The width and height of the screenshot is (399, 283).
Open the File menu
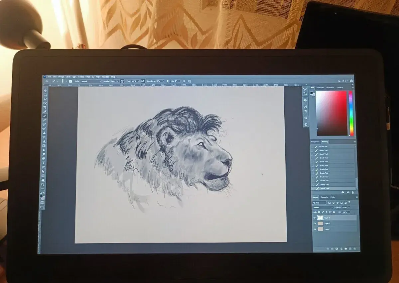[50, 77]
